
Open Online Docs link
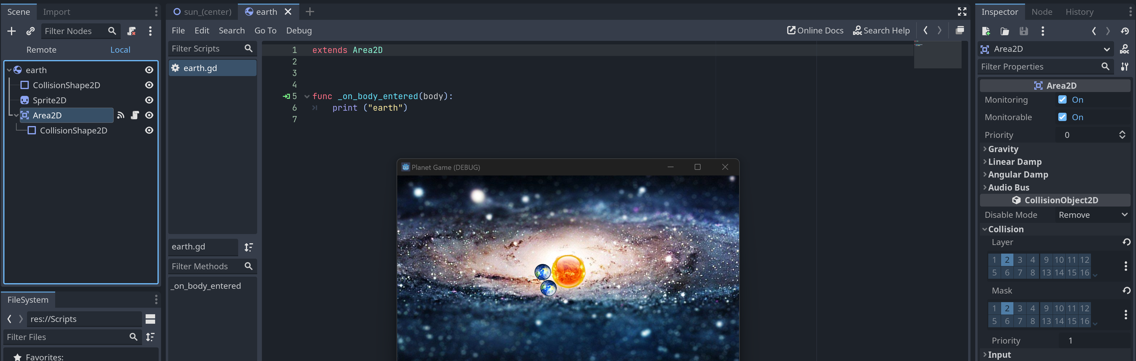(815, 30)
